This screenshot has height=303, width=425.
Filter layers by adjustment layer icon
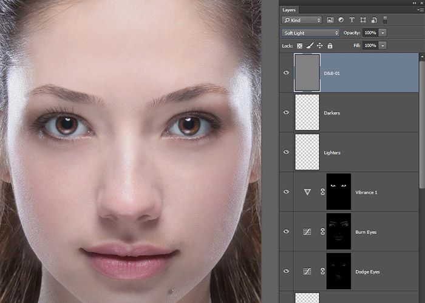(x=341, y=21)
